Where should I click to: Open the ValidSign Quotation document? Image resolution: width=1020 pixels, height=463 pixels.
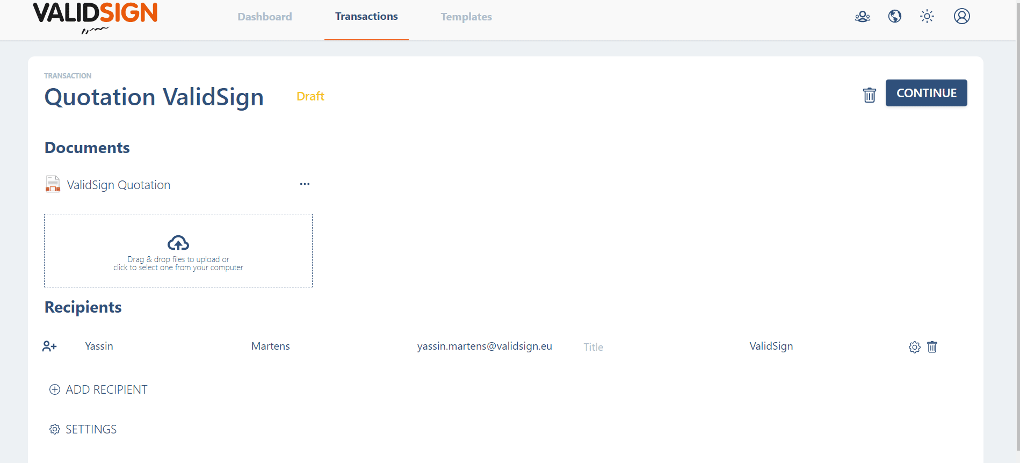(119, 185)
